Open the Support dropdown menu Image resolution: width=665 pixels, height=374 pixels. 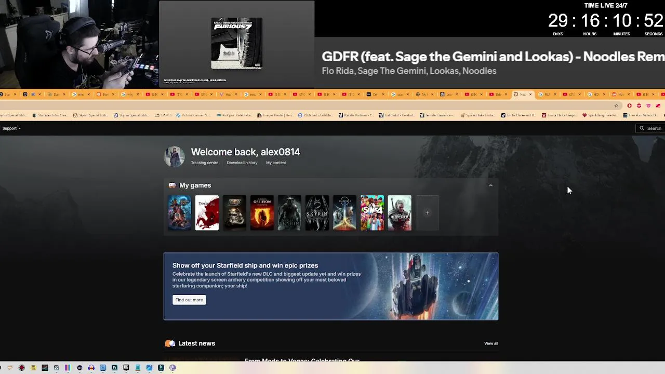[x=11, y=128]
